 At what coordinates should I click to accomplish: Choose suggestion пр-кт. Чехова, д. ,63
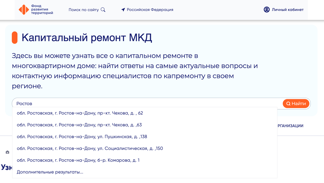coord(145,125)
